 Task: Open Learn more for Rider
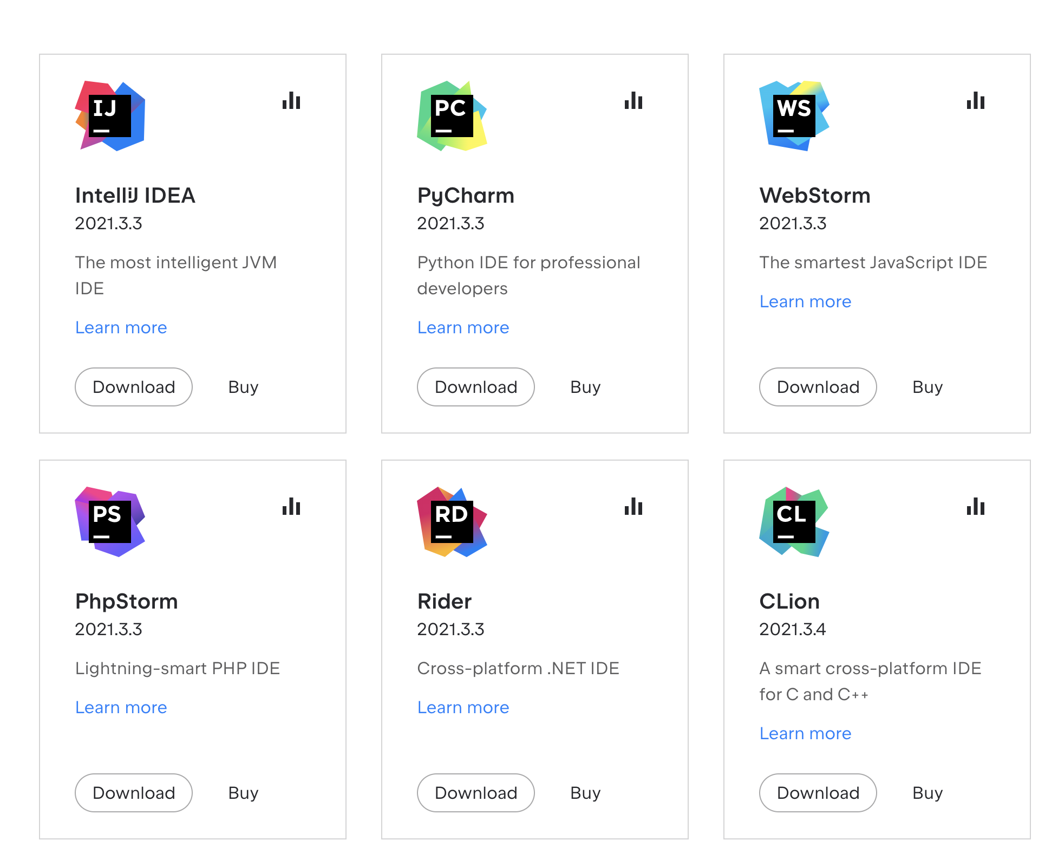tap(463, 707)
